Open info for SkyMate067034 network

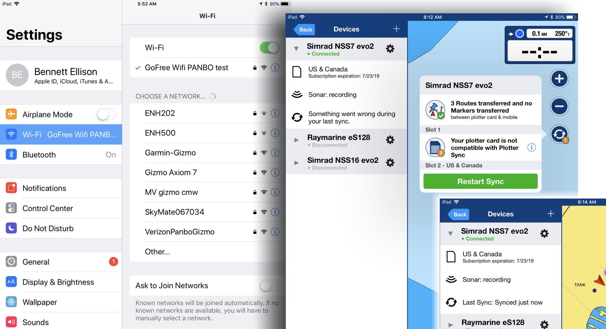pos(275,212)
